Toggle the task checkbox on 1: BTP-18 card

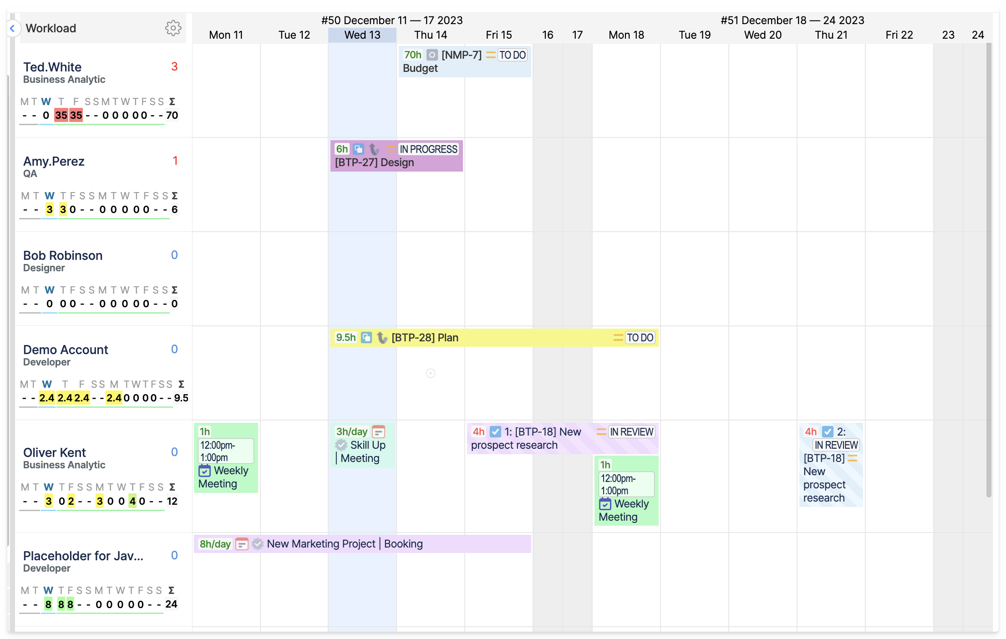click(495, 432)
